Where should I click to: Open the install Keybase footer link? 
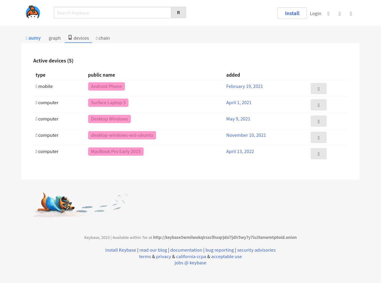(121, 250)
